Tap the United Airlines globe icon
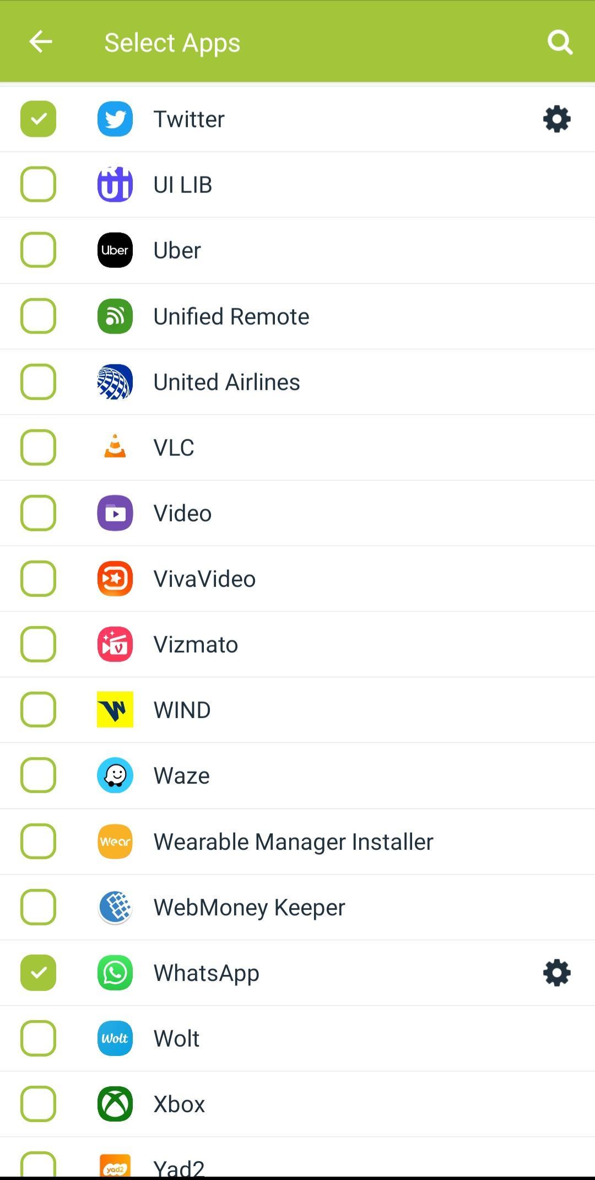The width and height of the screenshot is (595, 1180). tap(115, 382)
